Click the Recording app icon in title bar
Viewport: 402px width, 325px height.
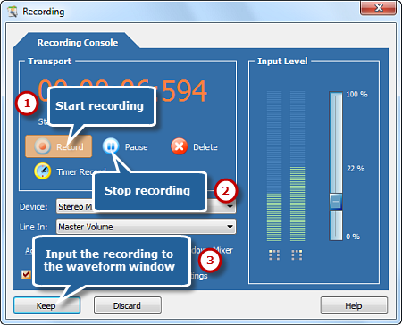pyautogui.click(x=13, y=12)
